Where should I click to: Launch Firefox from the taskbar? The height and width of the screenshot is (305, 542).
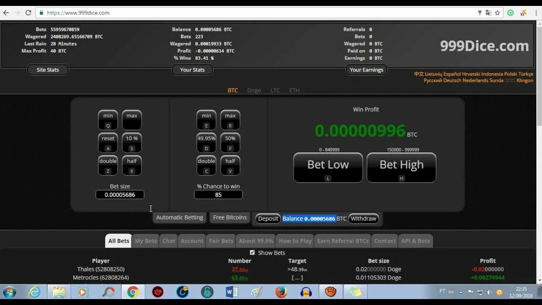click(281, 292)
